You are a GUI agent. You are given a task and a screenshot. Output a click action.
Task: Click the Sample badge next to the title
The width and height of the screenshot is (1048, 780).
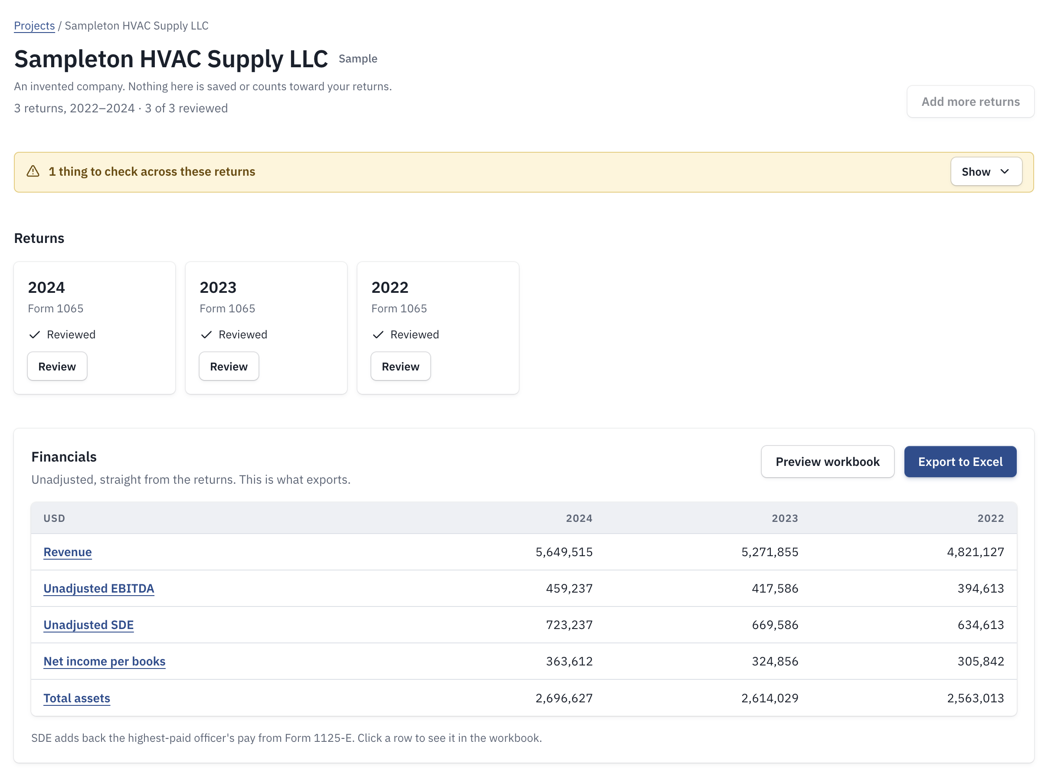pyautogui.click(x=358, y=59)
